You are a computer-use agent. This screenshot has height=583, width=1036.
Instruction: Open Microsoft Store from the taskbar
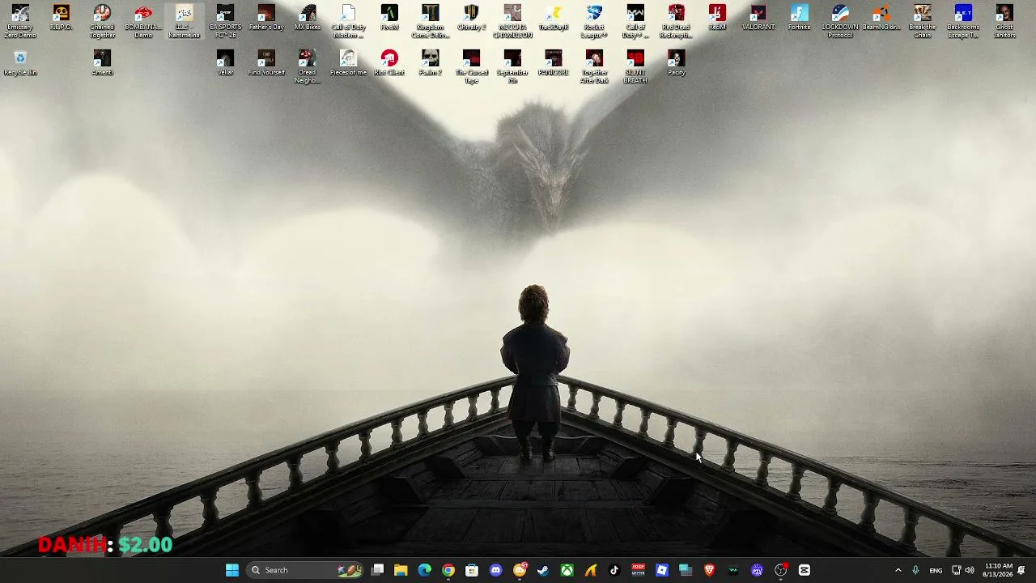(x=472, y=570)
